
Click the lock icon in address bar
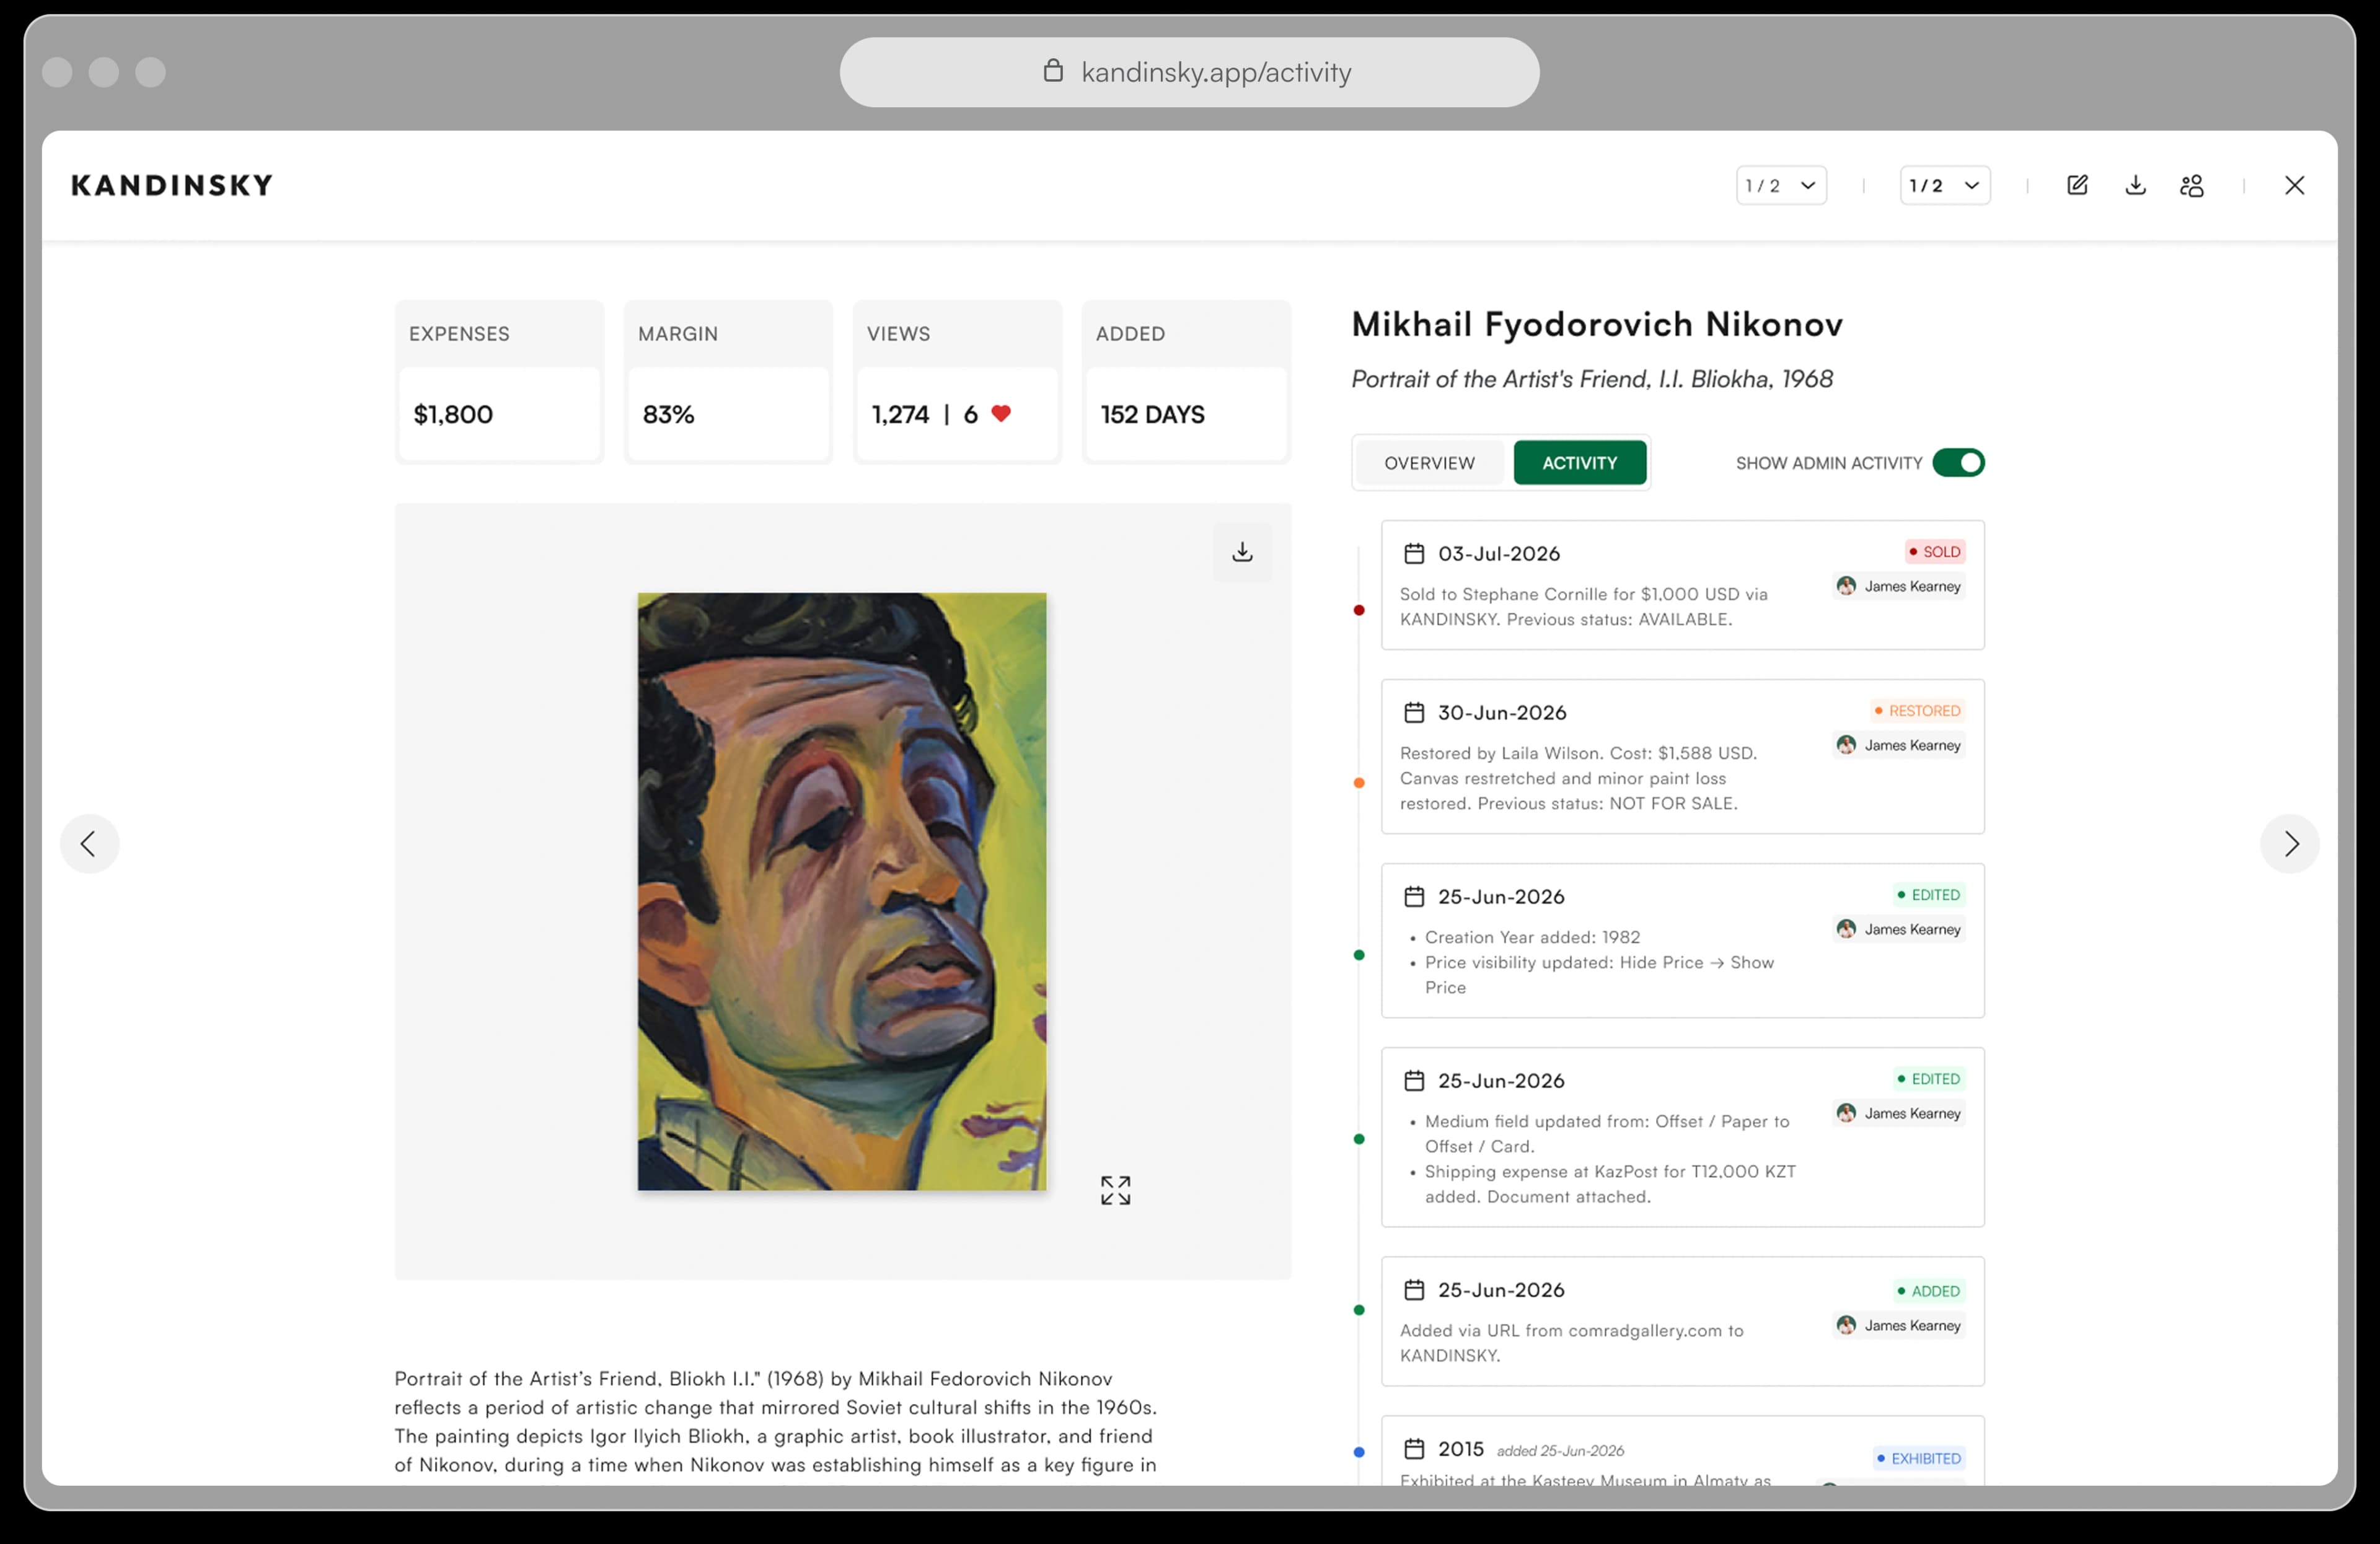point(1053,70)
